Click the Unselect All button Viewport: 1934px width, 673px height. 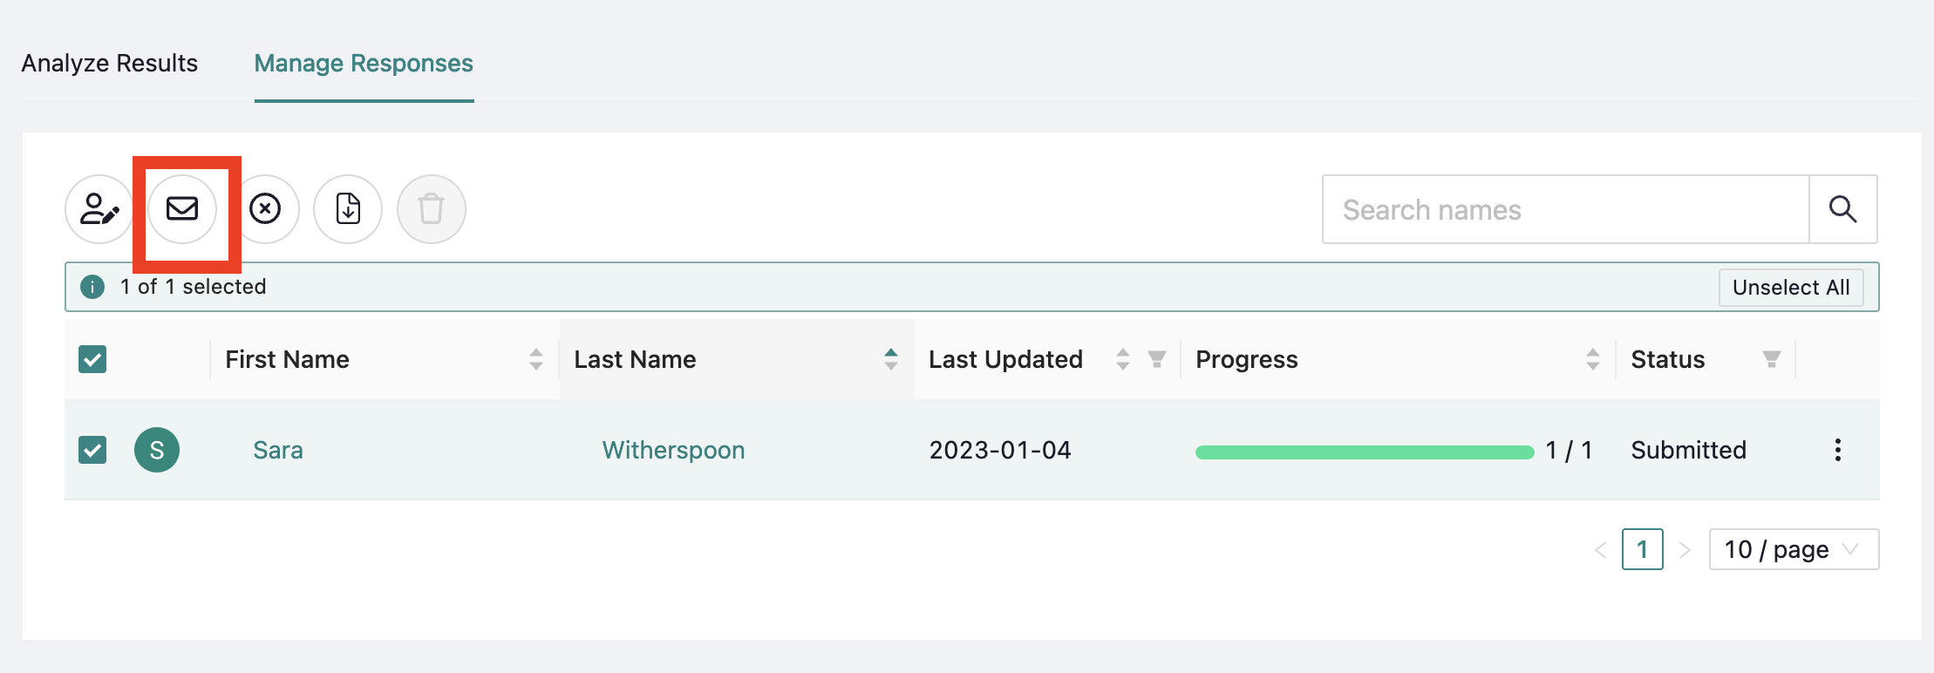[x=1791, y=288]
